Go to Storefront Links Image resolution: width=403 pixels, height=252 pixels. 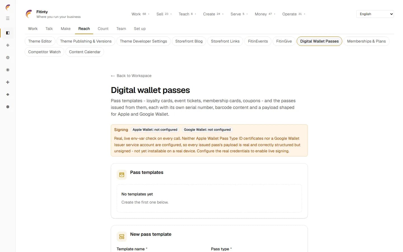pos(225,41)
